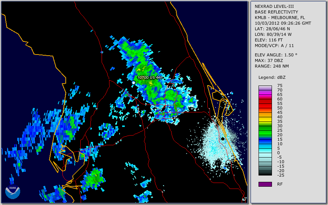The image size is (328, 205).
Task: Click the white location marker near US 441
Action: (133, 83)
